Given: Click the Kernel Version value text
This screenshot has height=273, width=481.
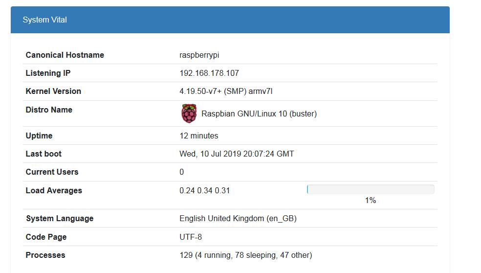Looking at the screenshot, I should [x=226, y=91].
